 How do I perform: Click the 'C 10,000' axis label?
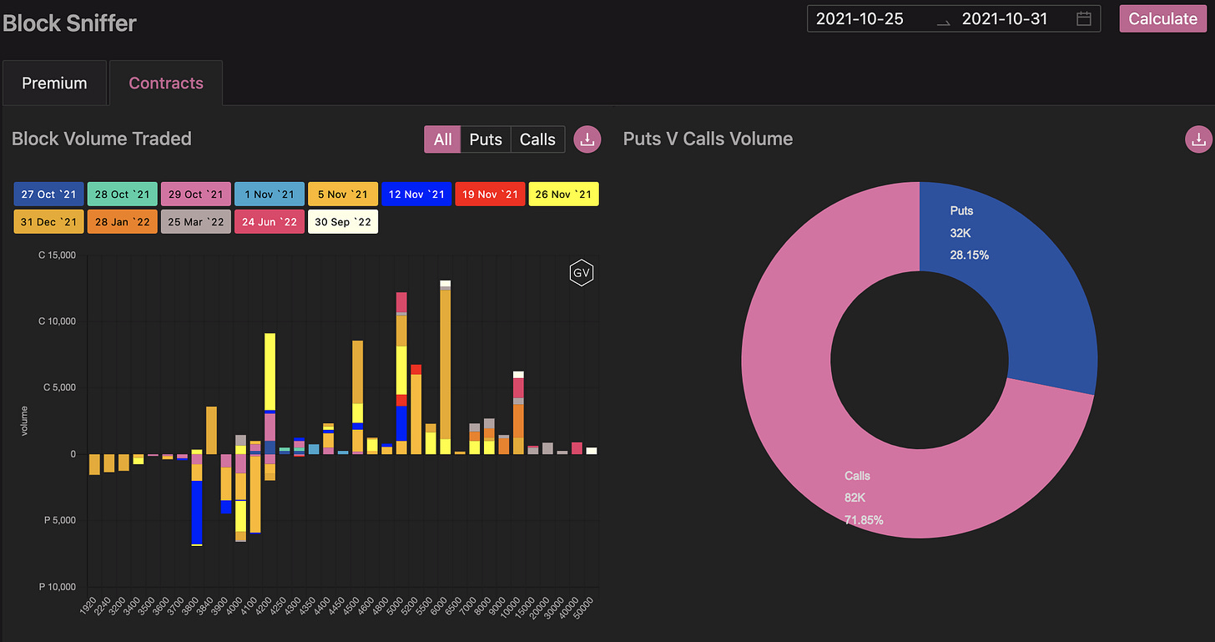[58, 321]
